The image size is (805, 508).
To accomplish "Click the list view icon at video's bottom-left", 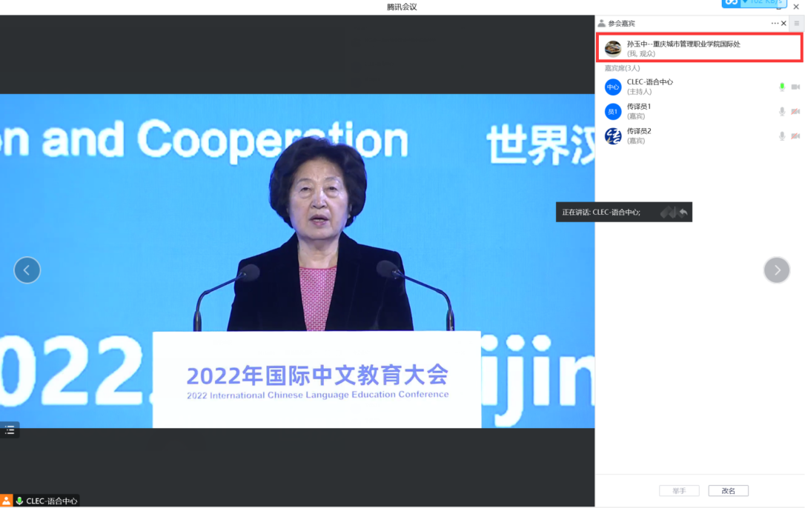I will click(10, 430).
